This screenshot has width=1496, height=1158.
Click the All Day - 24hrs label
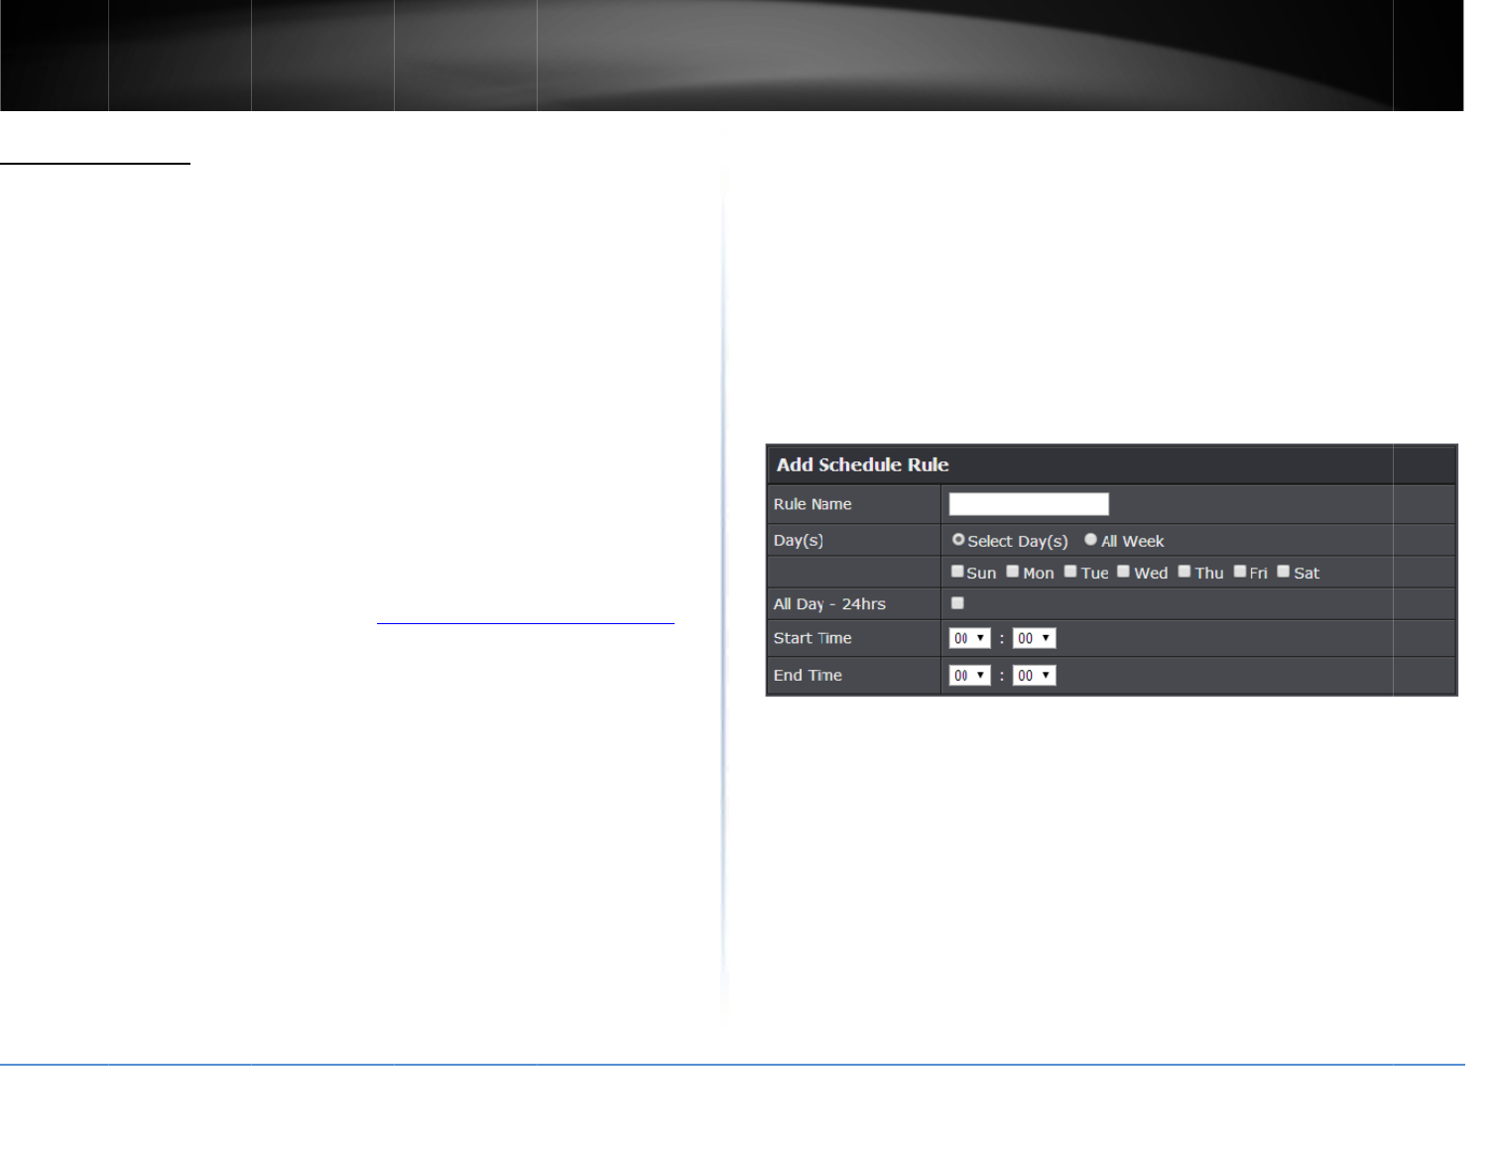pyautogui.click(x=829, y=604)
